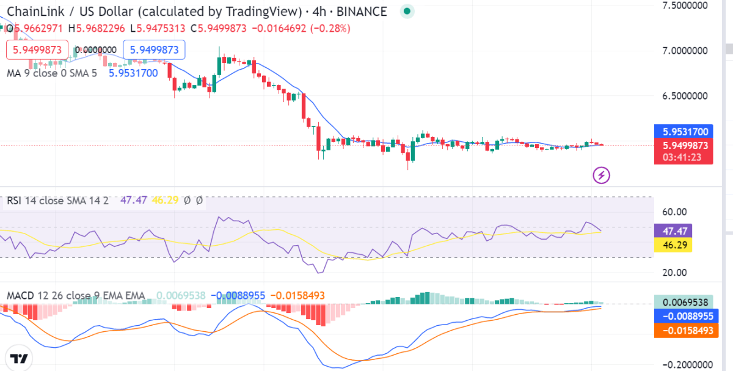Click the purple RSI legend value 47.47
The width and height of the screenshot is (733, 371).
click(134, 200)
